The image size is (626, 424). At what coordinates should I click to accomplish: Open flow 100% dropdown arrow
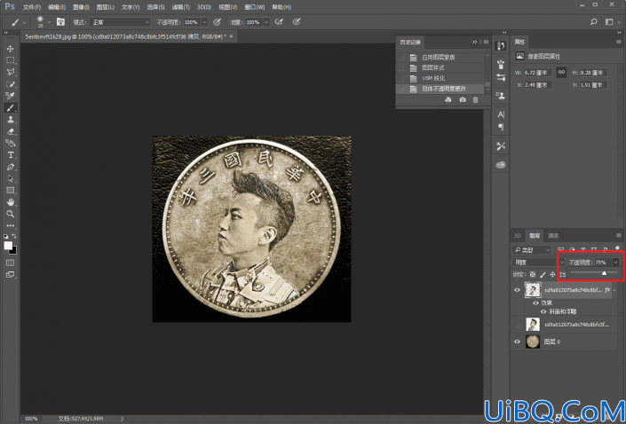[x=266, y=22]
